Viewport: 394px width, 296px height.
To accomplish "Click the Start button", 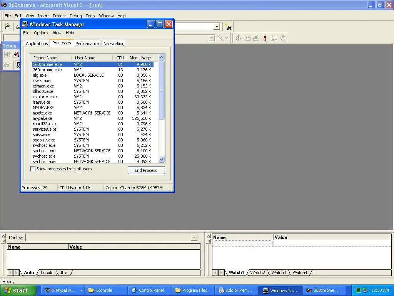I will [18, 290].
